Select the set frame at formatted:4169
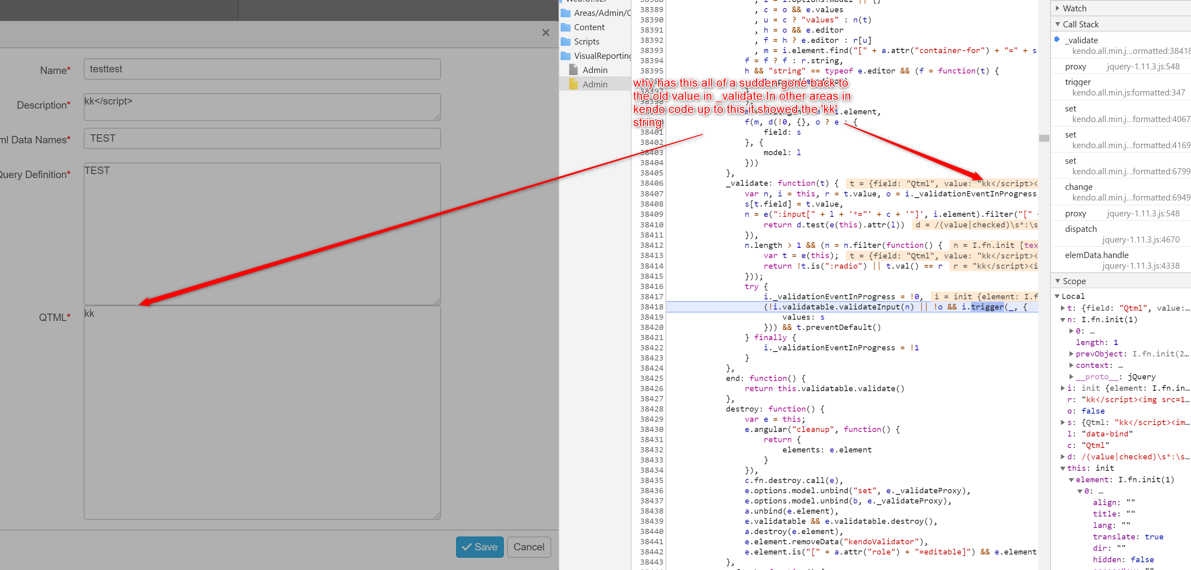 pos(1121,140)
